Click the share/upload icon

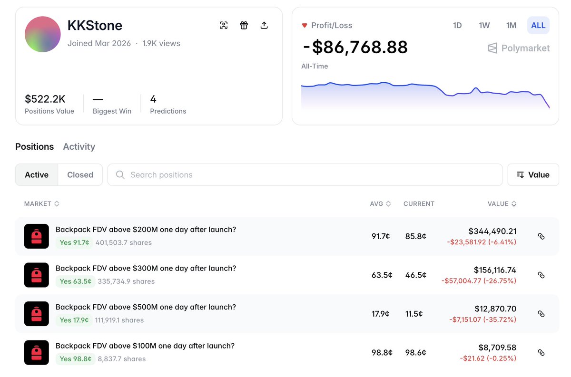[x=264, y=26]
